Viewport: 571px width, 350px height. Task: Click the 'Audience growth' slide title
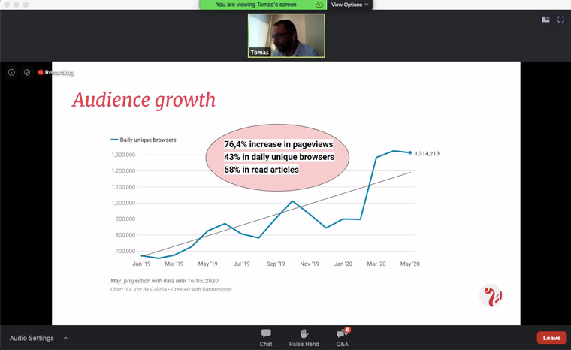click(144, 100)
